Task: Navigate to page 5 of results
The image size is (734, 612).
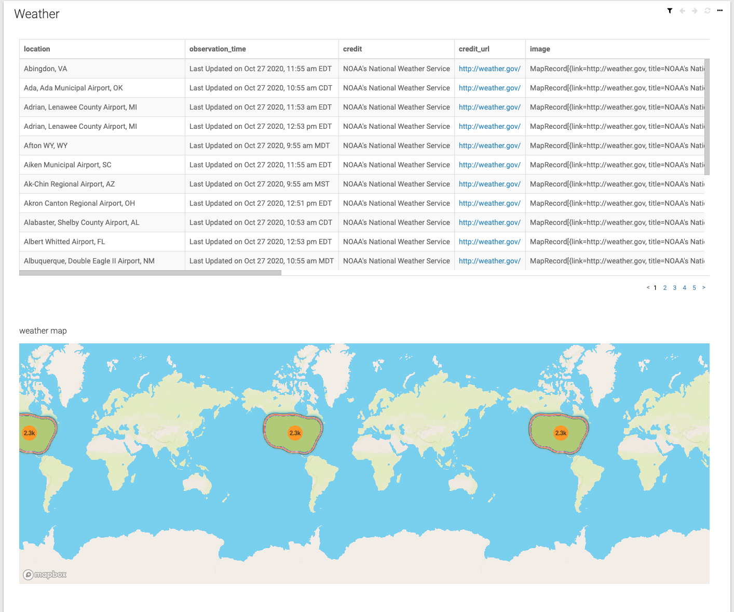Action: coord(694,287)
